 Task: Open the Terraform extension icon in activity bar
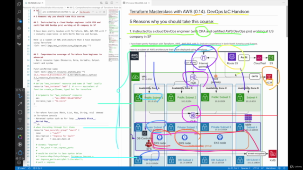click(x=19, y=44)
